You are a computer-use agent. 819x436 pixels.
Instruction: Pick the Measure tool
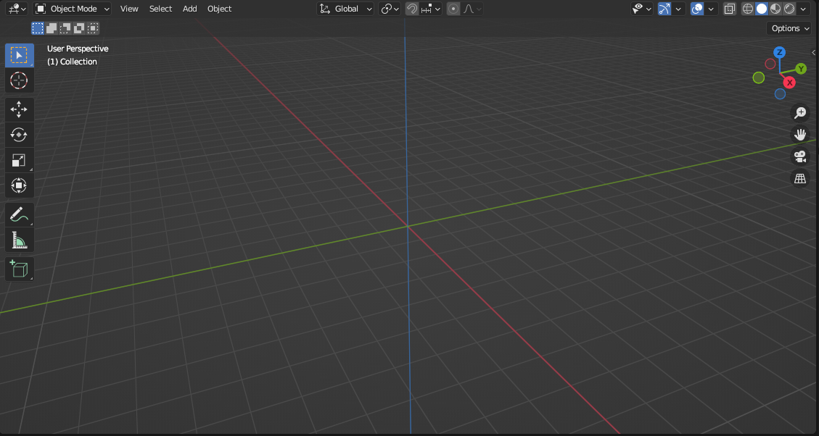(x=19, y=240)
